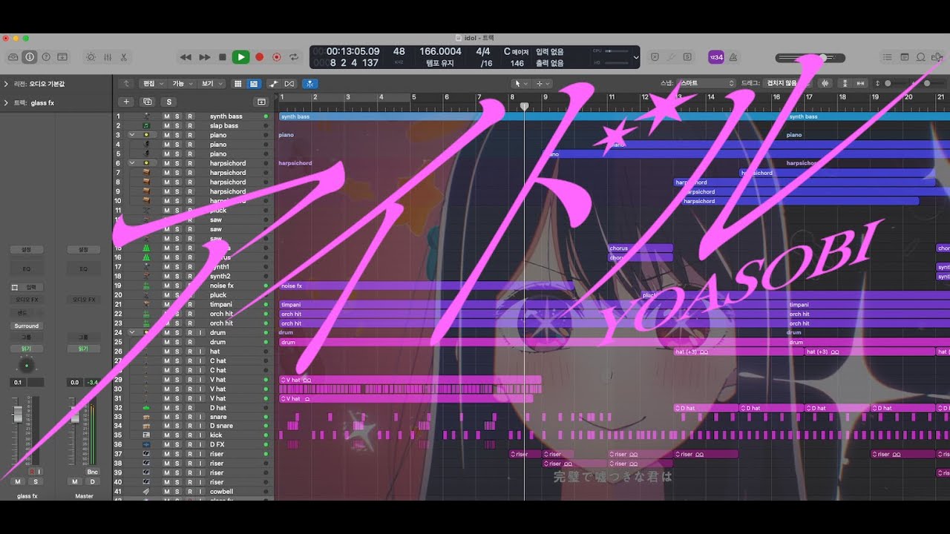Open the 드래그 drag mode dropdown
This screenshot has width=950, height=534.
[786, 84]
